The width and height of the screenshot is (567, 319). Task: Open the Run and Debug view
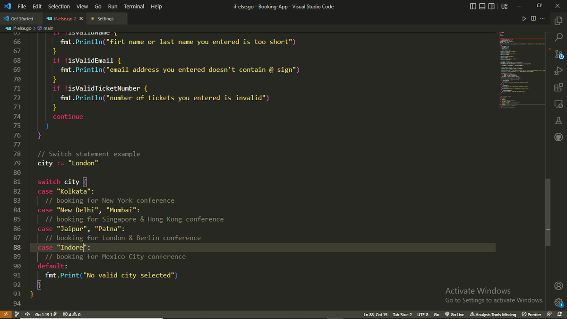pyautogui.click(x=558, y=71)
